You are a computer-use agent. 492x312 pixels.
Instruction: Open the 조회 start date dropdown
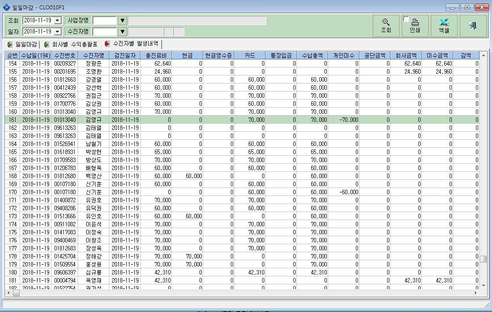pos(58,21)
